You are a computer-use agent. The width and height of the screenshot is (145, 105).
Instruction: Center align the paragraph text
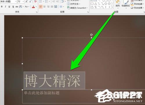click(x=45, y=7)
